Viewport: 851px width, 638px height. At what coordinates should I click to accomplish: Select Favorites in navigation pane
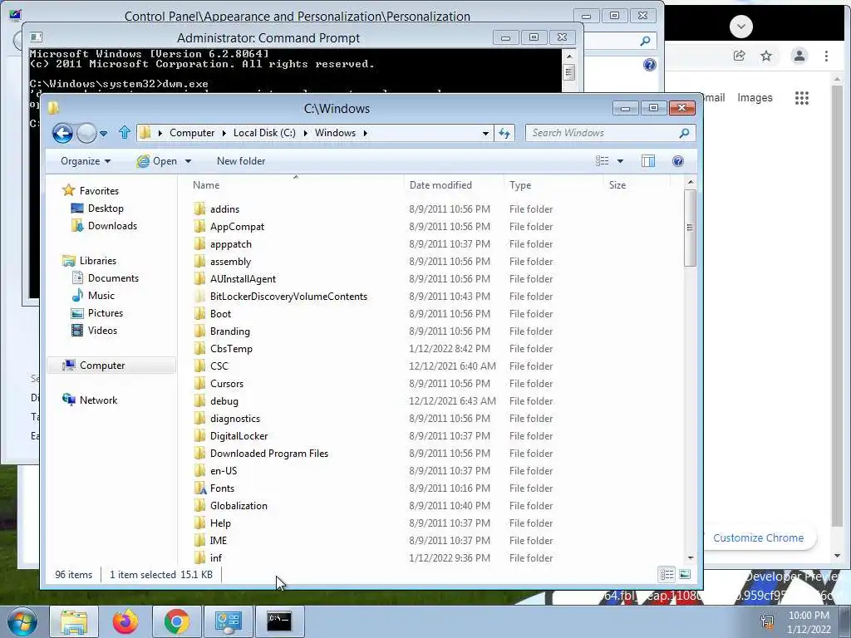coord(99,191)
